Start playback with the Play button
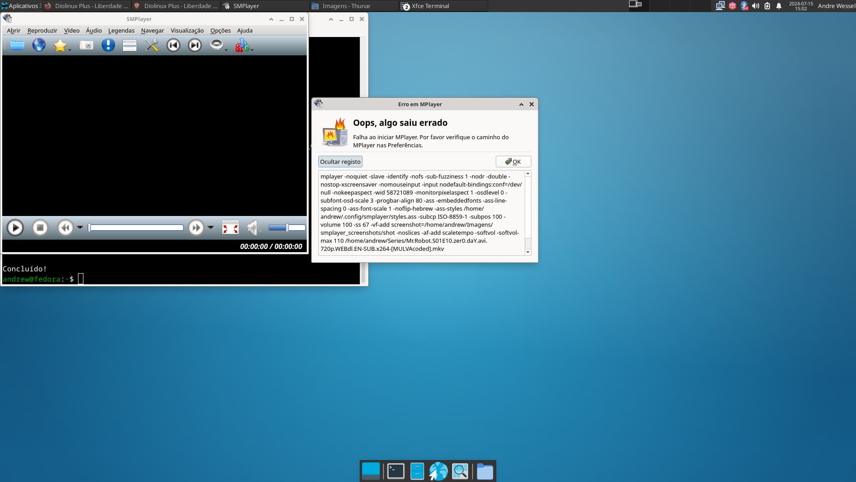The height and width of the screenshot is (482, 856). tap(15, 228)
